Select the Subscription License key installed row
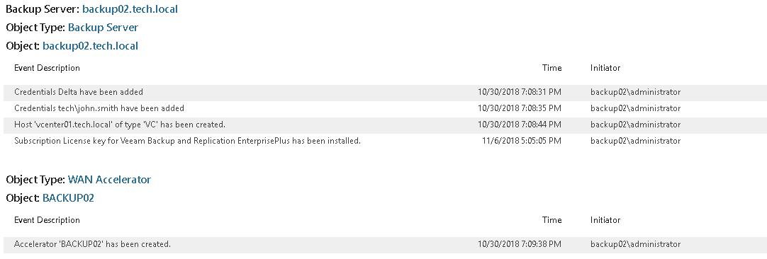This screenshot has width=767, height=259. point(383,141)
